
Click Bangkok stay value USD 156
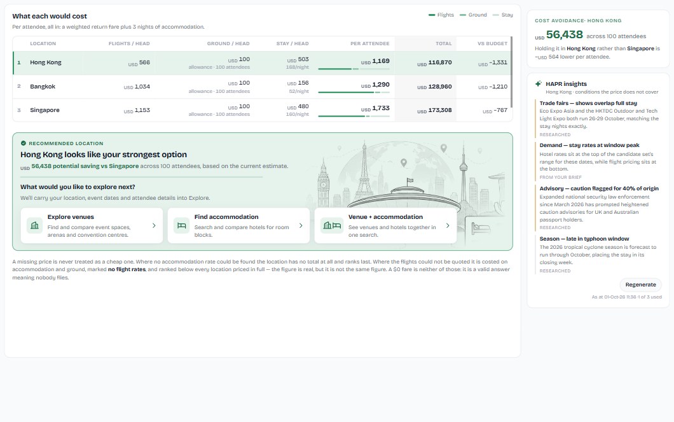pos(298,83)
